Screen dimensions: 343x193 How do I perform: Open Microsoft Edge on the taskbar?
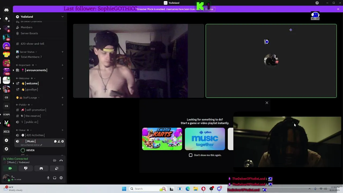point(188,189)
